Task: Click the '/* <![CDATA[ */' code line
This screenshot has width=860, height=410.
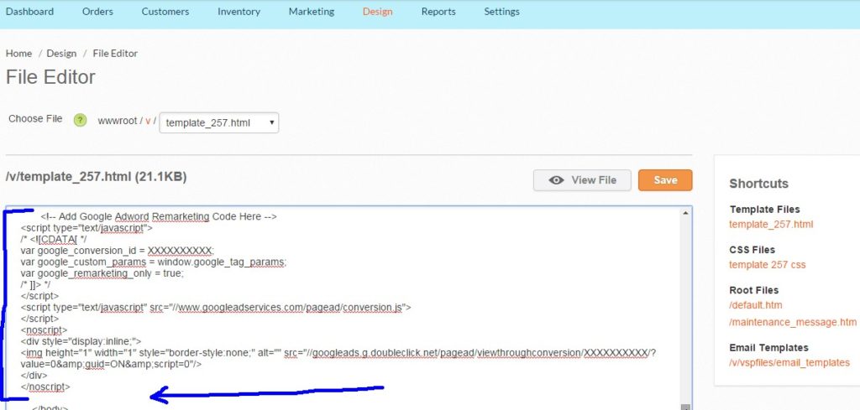Action: 54,239
